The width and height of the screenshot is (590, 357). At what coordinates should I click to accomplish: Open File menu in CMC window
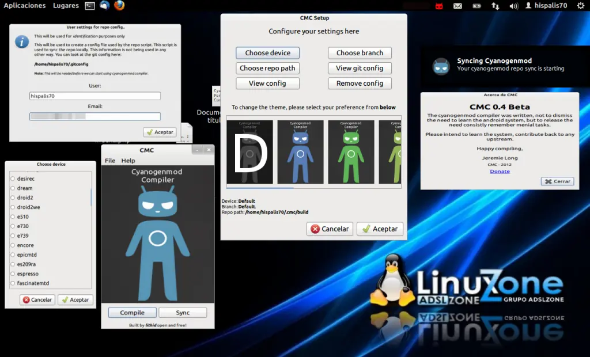[x=110, y=161]
